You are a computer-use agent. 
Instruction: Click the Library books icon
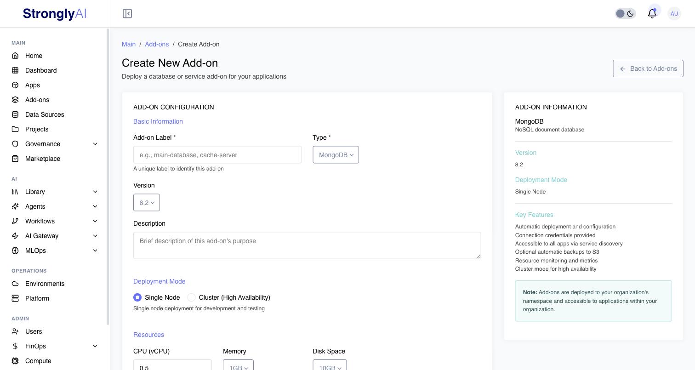tap(15, 192)
